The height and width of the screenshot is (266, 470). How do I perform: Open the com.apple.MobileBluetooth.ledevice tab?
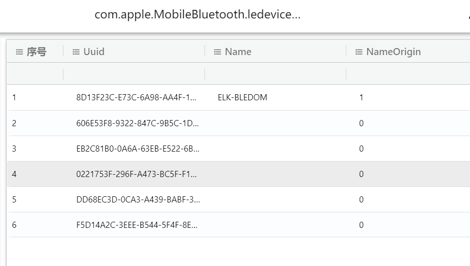pyautogui.click(x=198, y=15)
